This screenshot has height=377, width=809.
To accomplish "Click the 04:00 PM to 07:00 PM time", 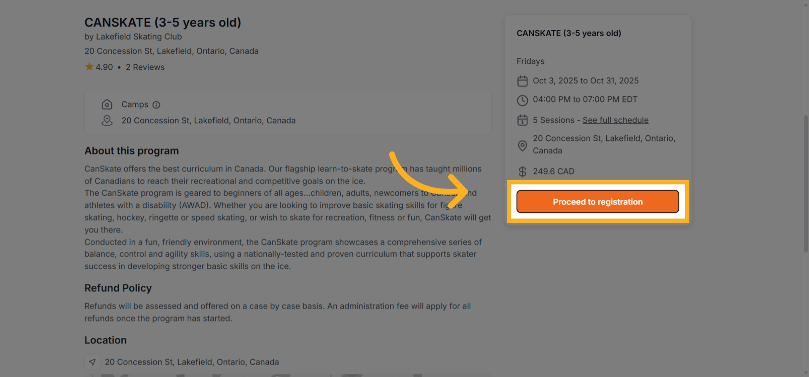I will pyautogui.click(x=585, y=100).
